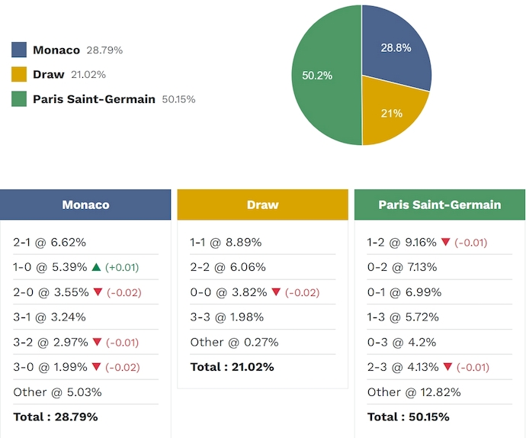Viewport: 526px width, 438px height.
Task: Click the 2-1 @ 6.62% score row
Action: pyautogui.click(x=50, y=243)
